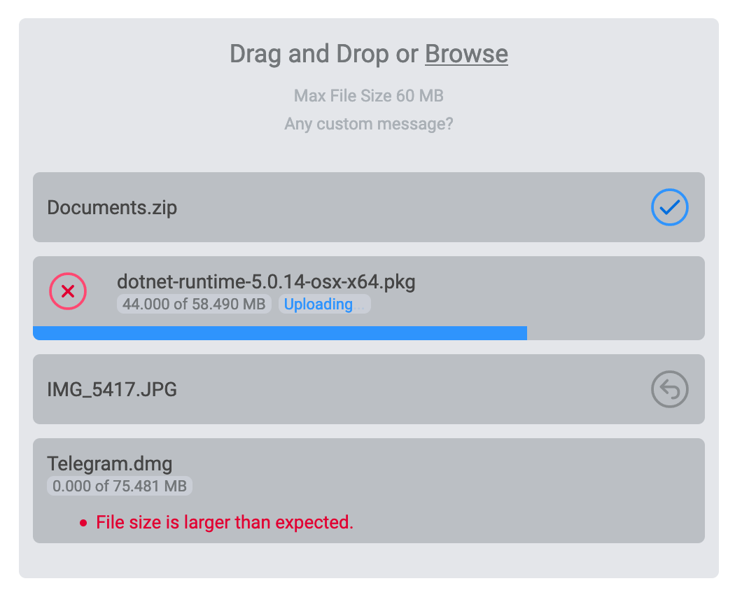The image size is (742, 602).
Task: Open the Browse file picker link
Action: pyautogui.click(x=465, y=54)
